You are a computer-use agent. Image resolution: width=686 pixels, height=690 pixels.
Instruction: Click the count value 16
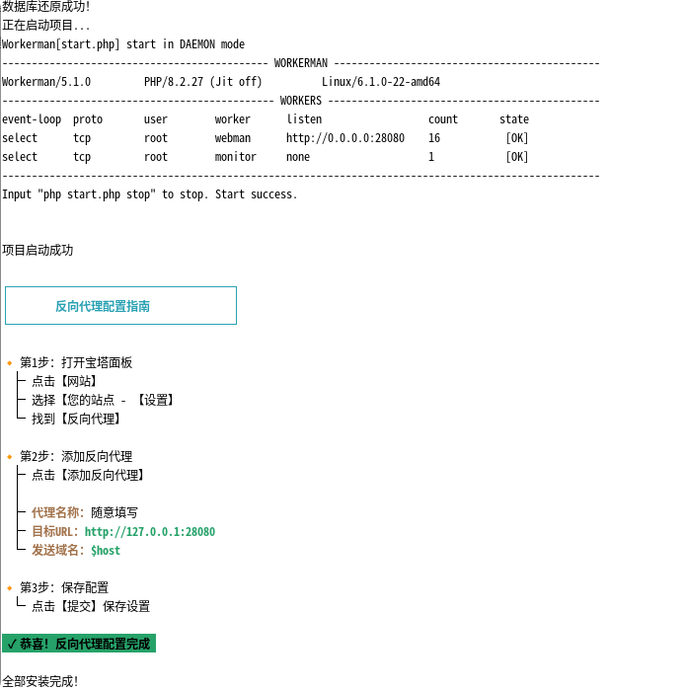[x=434, y=138]
